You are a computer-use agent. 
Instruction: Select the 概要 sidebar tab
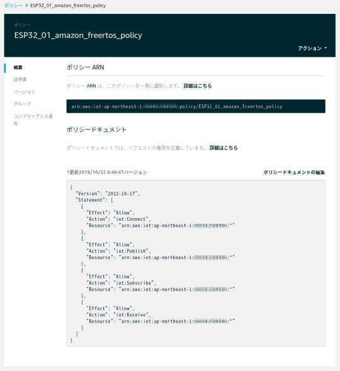(18, 68)
